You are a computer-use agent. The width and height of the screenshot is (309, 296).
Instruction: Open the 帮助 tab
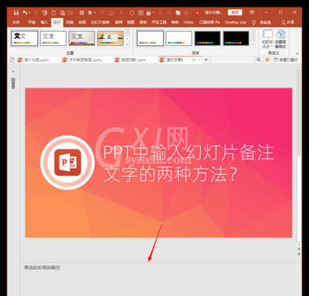175,22
